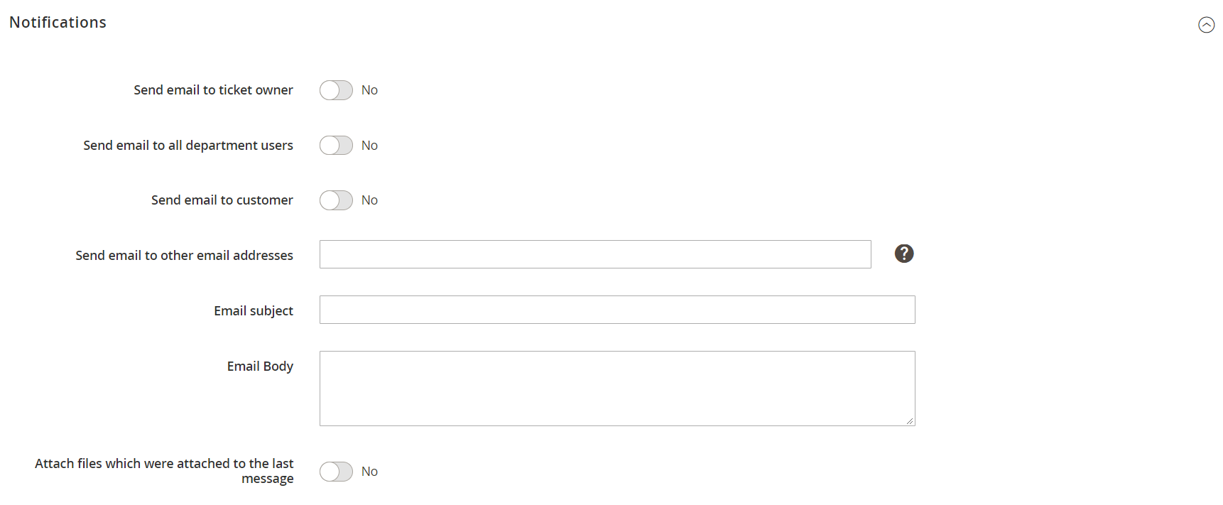Toggle Send email to all department users switch

coord(336,146)
